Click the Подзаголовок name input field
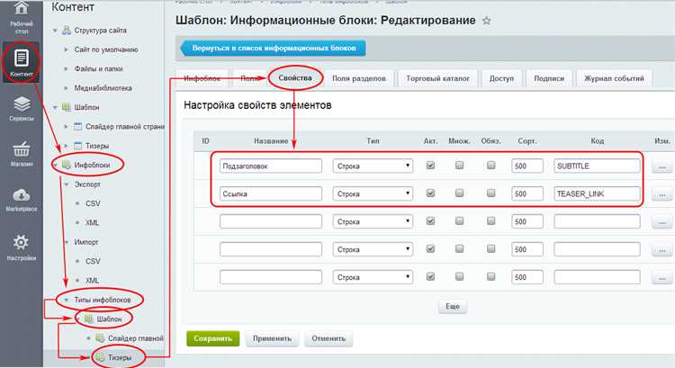Viewport: 675px width, 368px height. [x=271, y=166]
